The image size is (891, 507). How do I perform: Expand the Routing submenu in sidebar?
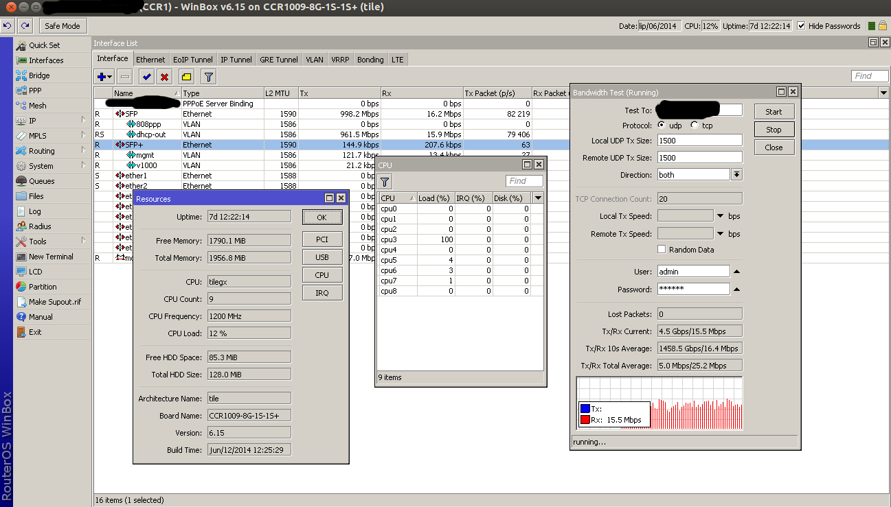tap(83, 151)
